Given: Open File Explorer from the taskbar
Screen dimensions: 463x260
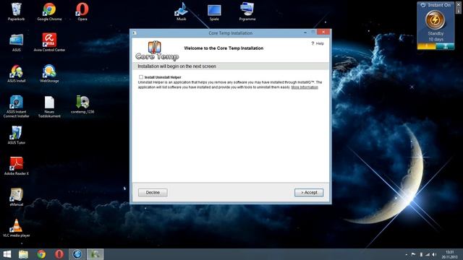Looking at the screenshot, I should tap(24, 254).
